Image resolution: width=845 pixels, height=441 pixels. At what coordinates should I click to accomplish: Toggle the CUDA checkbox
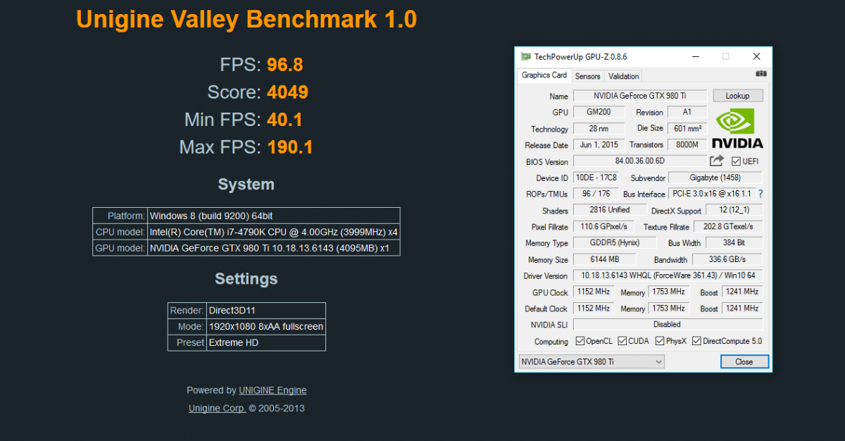pyautogui.click(x=622, y=341)
